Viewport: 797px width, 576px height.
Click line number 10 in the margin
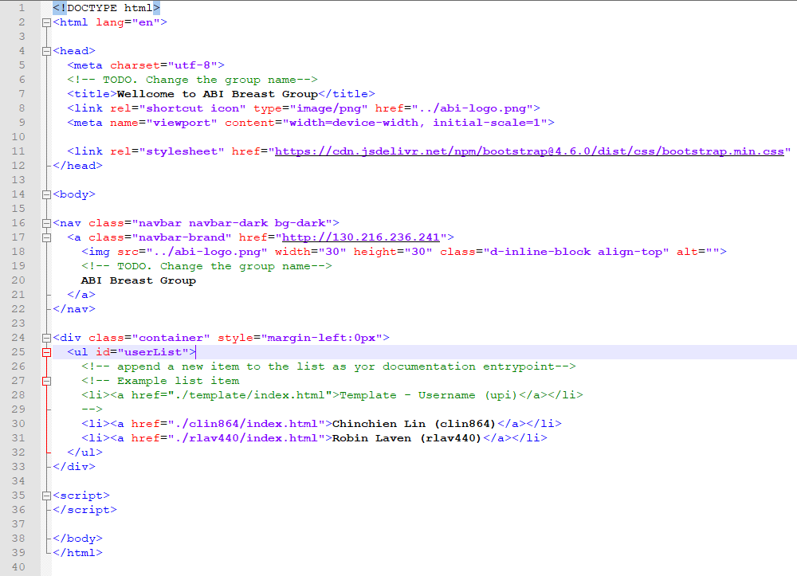(x=18, y=137)
